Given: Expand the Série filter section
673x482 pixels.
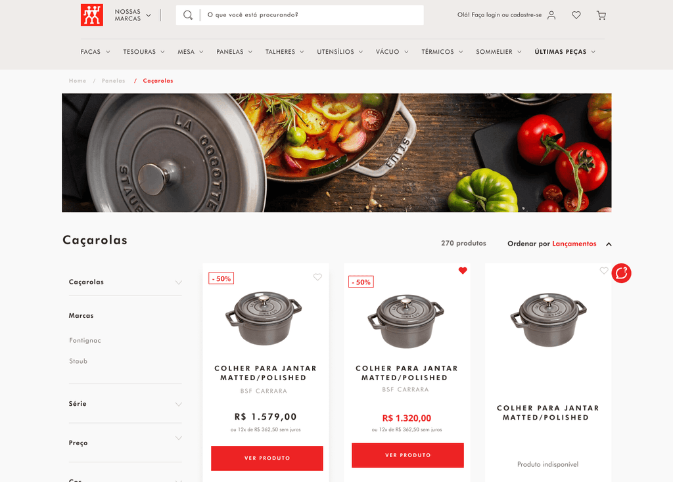Looking at the screenshot, I should [x=126, y=403].
